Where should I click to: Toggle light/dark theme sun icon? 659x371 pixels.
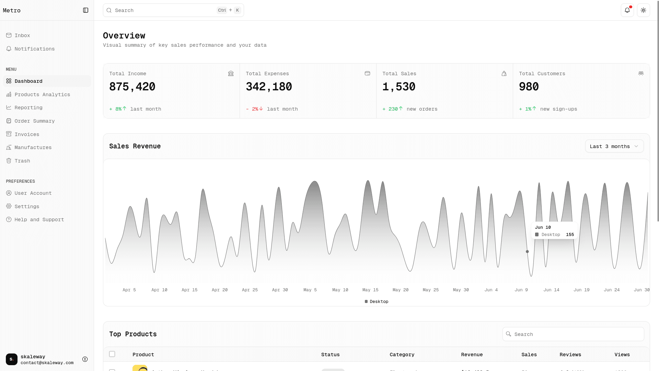643,10
